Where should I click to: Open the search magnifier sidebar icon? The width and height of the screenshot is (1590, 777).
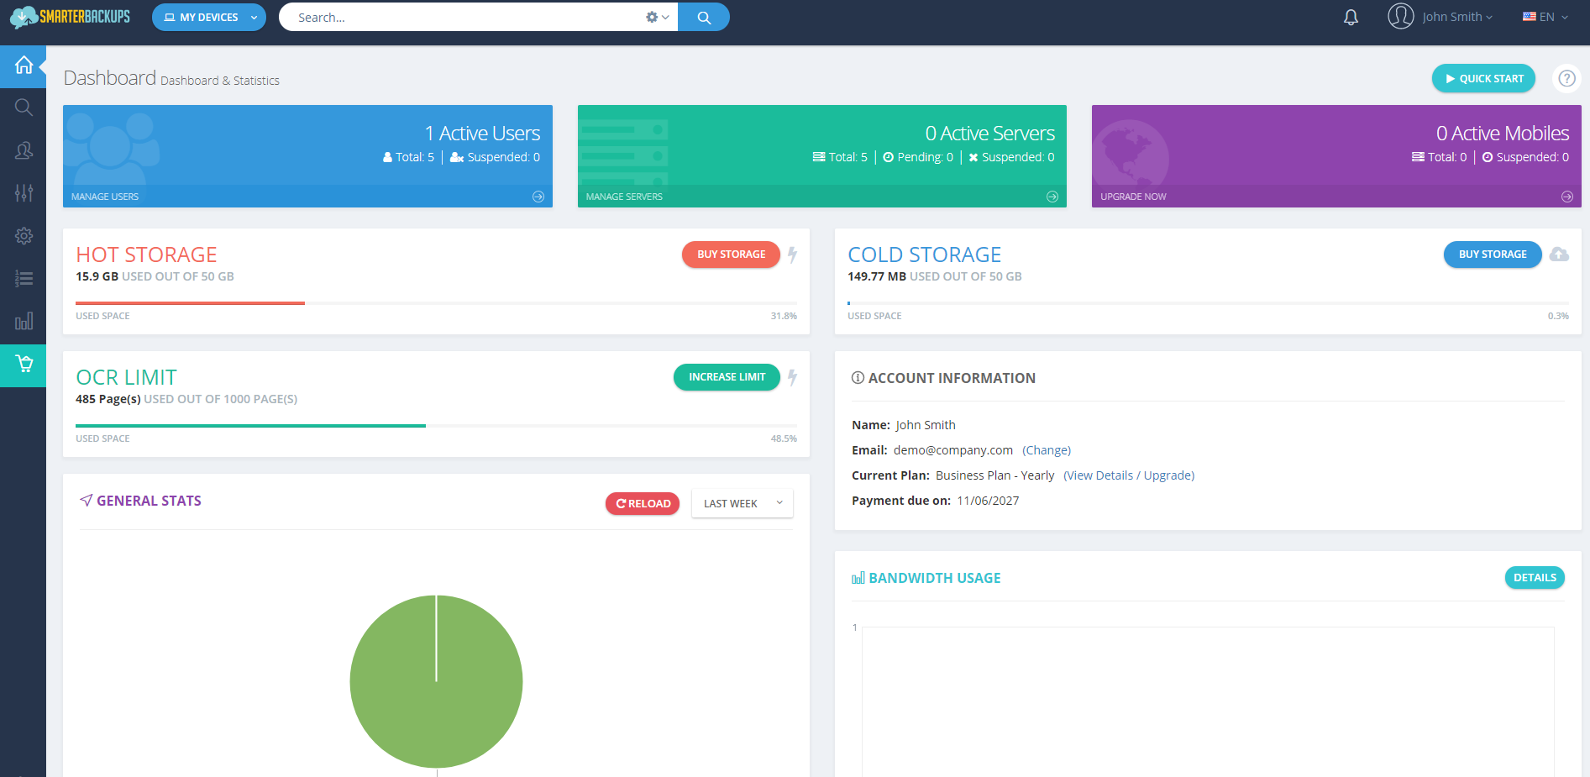(24, 108)
